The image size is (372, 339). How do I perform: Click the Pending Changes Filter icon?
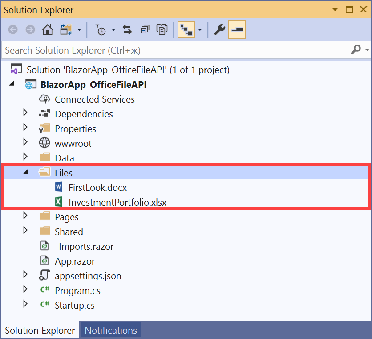(101, 30)
